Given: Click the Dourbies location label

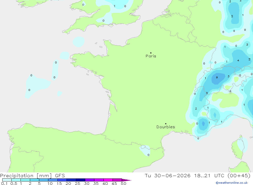Looking at the screenshot, I should point(166,127).
